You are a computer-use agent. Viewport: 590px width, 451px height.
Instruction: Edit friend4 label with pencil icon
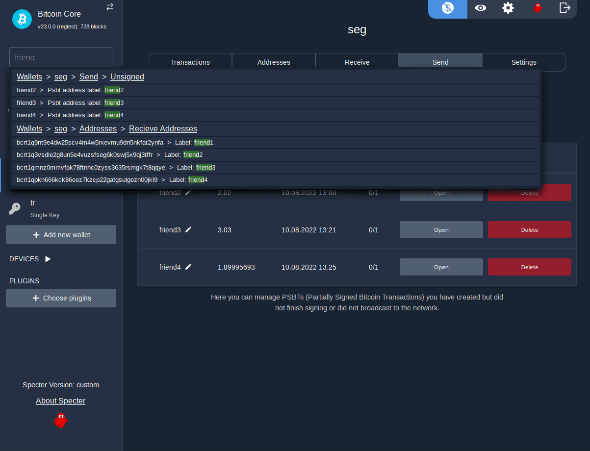(x=188, y=267)
